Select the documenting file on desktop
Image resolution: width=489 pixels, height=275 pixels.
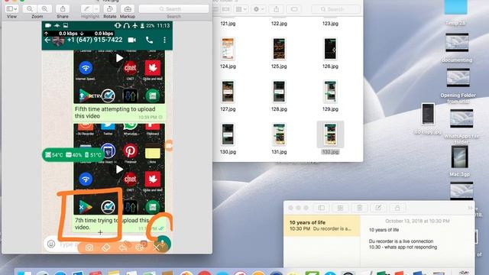pyautogui.click(x=457, y=43)
